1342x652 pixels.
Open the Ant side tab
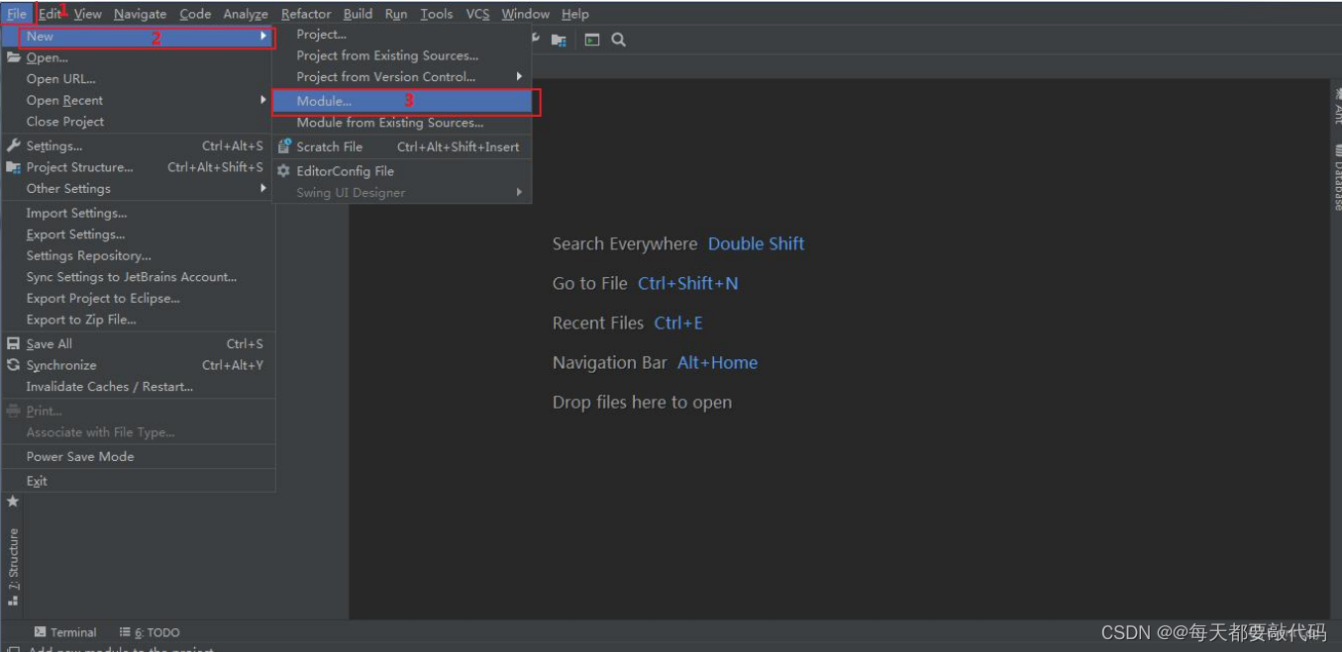[x=1336, y=106]
